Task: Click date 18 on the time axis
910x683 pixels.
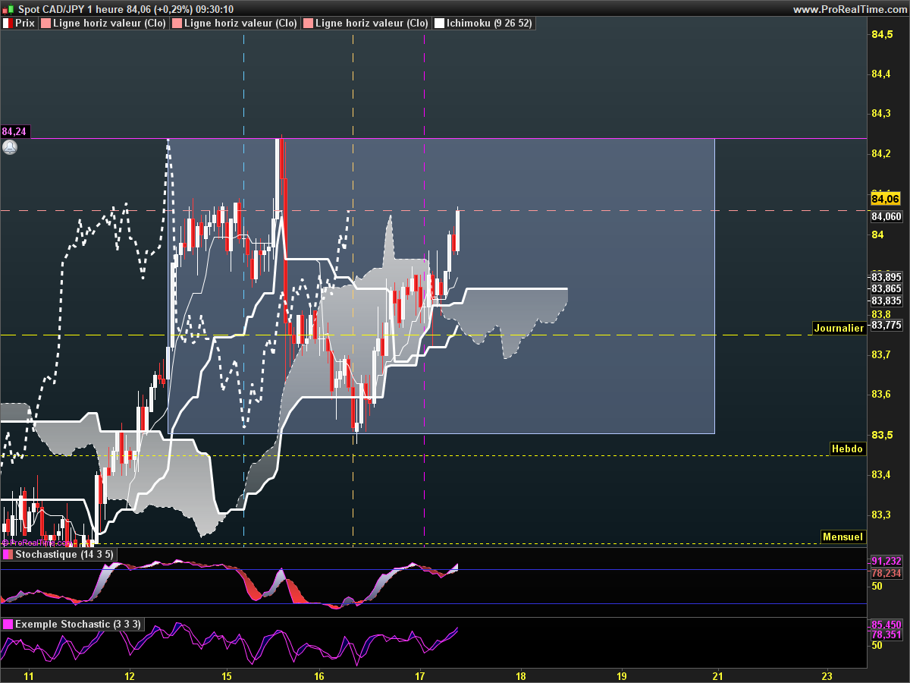Action: pos(520,676)
